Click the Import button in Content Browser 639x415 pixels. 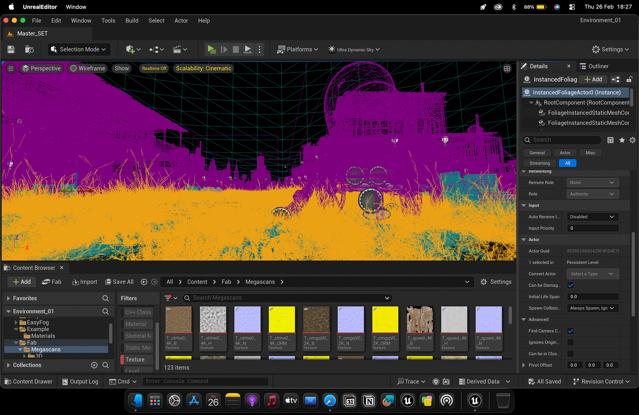tap(85, 282)
